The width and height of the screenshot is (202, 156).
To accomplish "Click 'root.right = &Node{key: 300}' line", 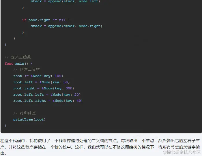I will 44,88.
